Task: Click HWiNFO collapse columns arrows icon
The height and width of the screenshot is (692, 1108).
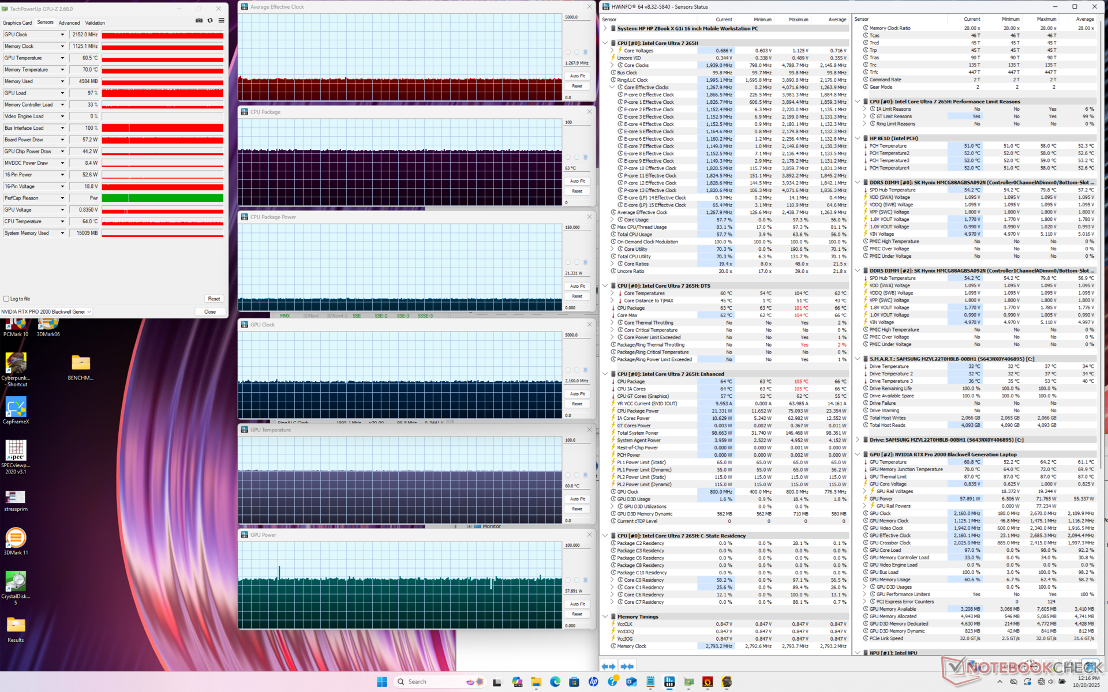Action: pos(627,666)
